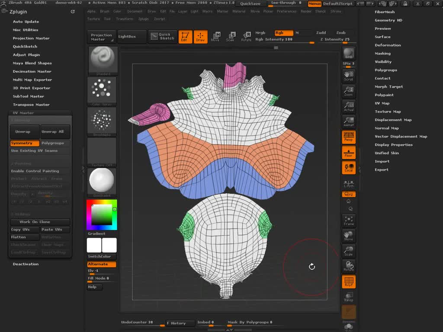The width and height of the screenshot is (443, 332).
Task: Collapse the UV Master section
Action: coord(23,113)
